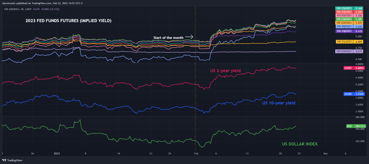Click the TradingView logo in the corner
Viewport: 369px width, 164px height.
click(x=12, y=160)
